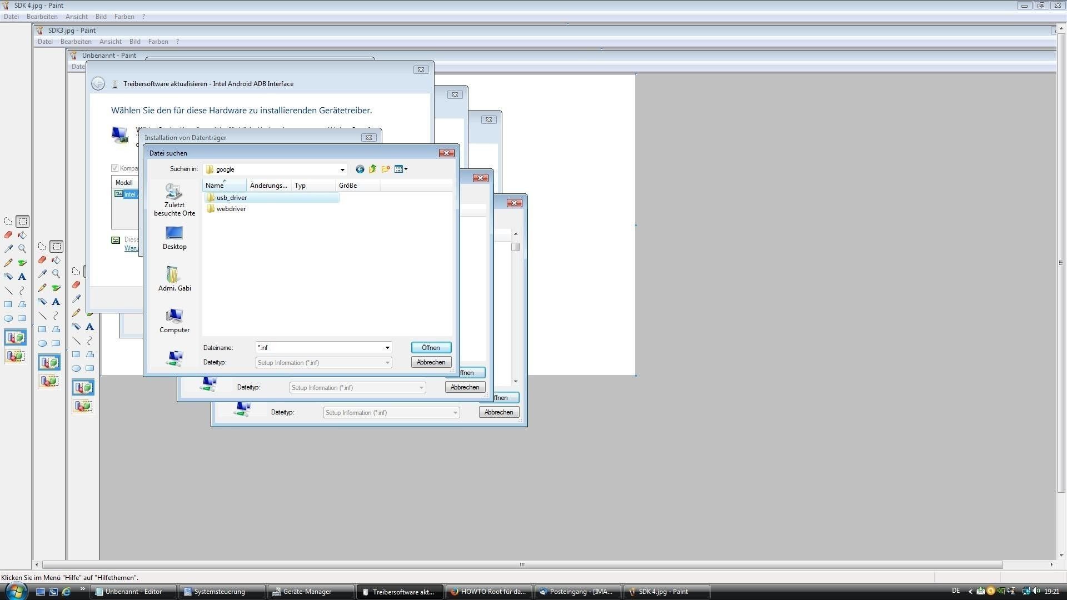This screenshot has height=600, width=1067.
Task: Activate the Magnifier tool in SDK 4.jpg Paint toolbox
Action: tap(22, 249)
